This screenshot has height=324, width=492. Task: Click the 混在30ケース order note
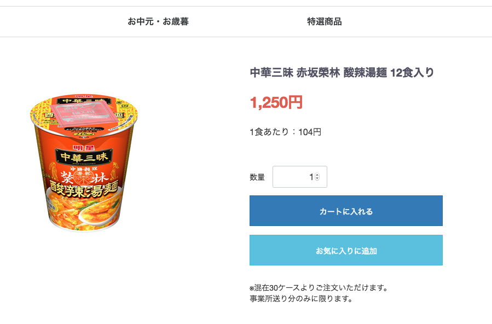[x=319, y=287]
